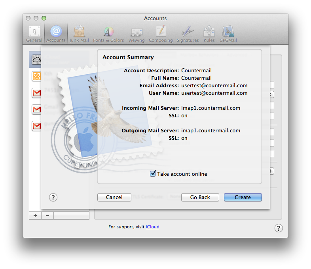
Task: Open the GPGMail preferences pane
Action: click(x=228, y=34)
